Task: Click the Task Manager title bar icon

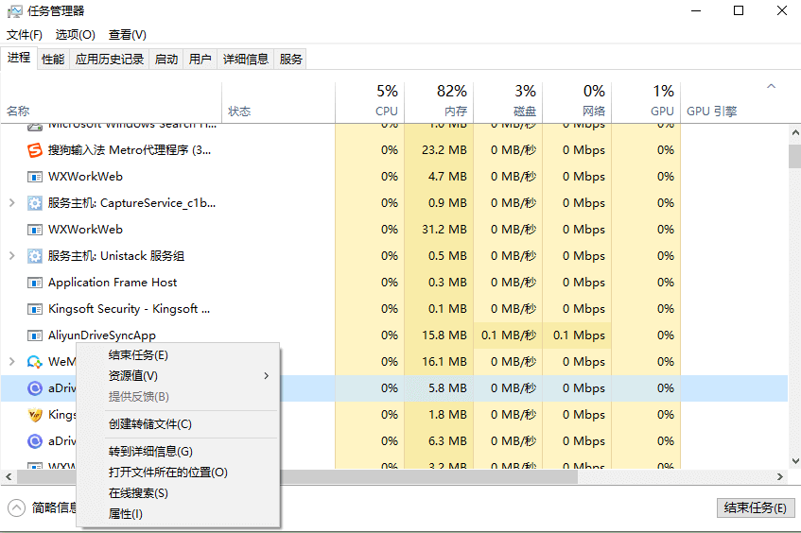Action: (15, 11)
